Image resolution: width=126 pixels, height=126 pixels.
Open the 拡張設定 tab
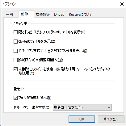[x=43, y=14]
